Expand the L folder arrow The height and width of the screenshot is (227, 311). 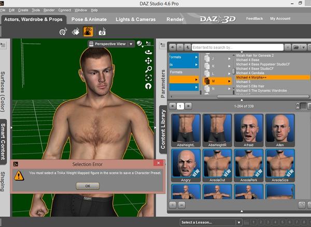point(229,73)
